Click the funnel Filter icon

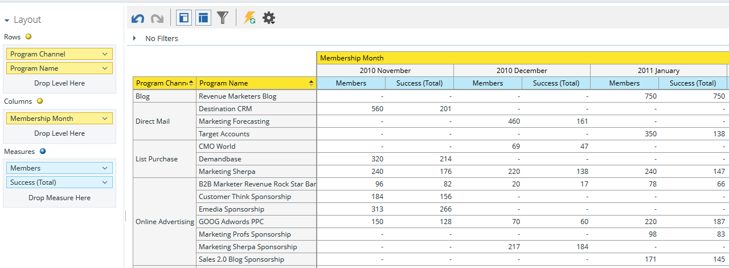223,18
